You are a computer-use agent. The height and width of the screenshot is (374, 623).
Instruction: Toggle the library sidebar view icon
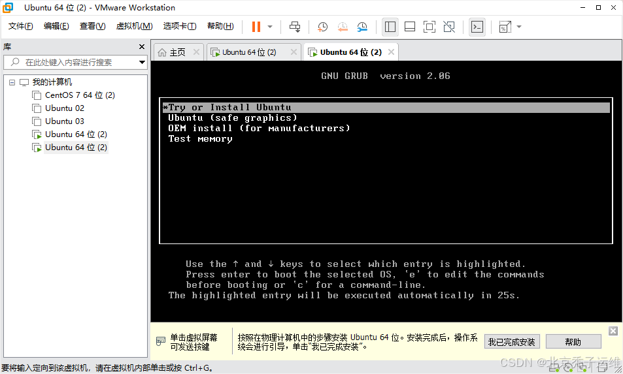pos(390,27)
